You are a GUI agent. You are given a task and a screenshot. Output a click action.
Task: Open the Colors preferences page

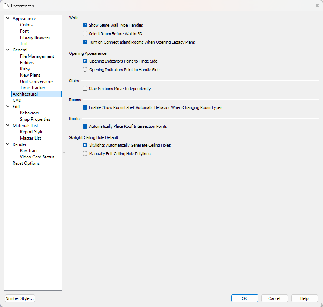(26, 25)
